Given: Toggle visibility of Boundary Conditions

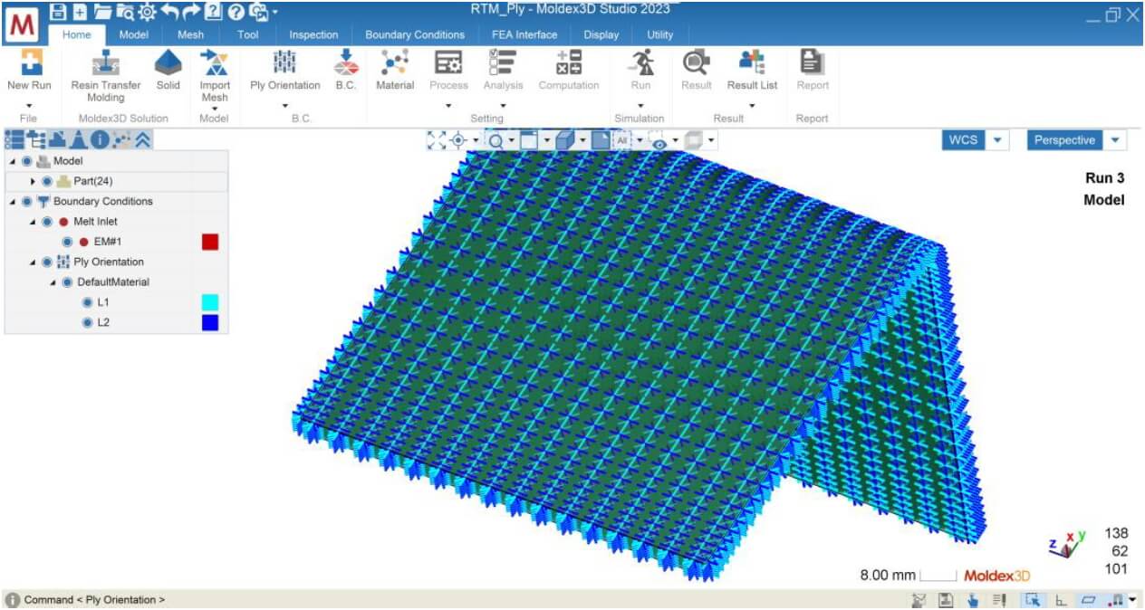Looking at the screenshot, I should coord(26,201).
